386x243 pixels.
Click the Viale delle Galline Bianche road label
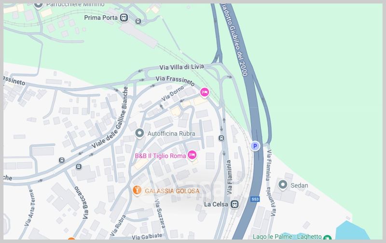[x=110, y=117]
